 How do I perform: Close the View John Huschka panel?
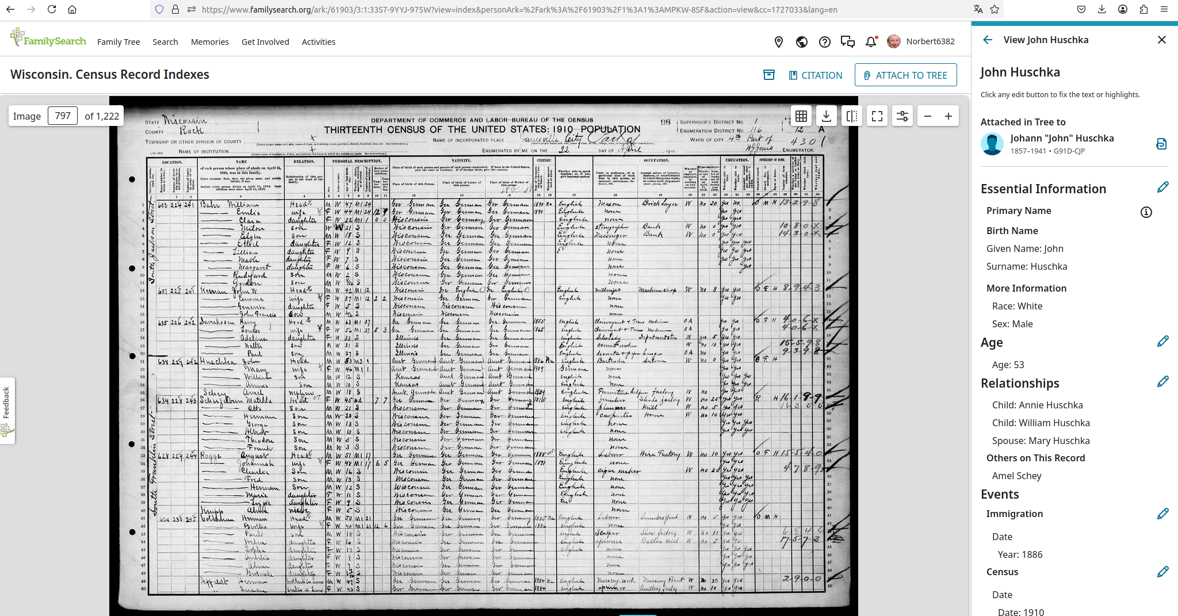pos(1161,40)
